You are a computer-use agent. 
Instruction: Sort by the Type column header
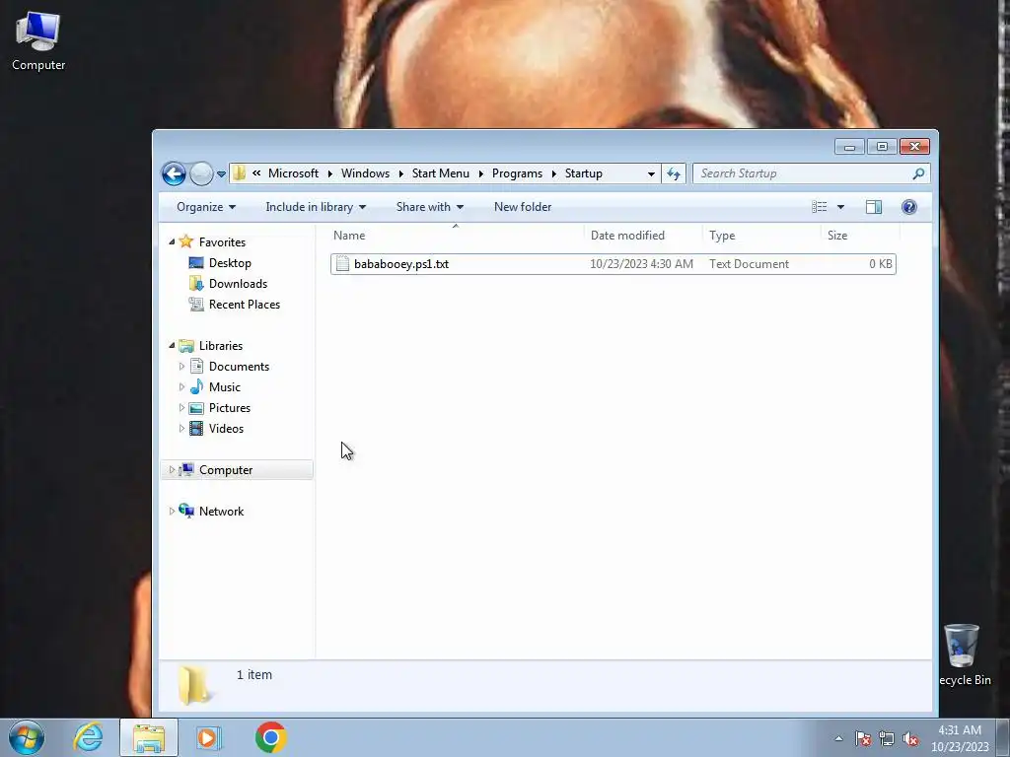[761, 235]
